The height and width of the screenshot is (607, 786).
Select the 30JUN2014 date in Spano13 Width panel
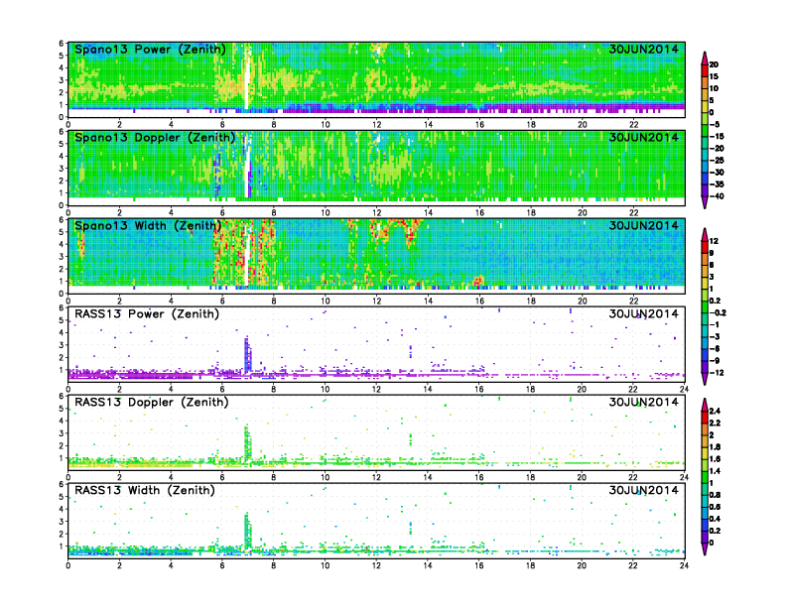coord(643,225)
